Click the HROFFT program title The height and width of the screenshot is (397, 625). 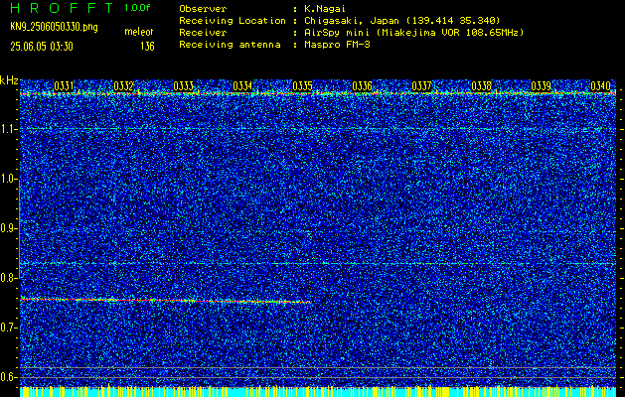click(x=62, y=8)
